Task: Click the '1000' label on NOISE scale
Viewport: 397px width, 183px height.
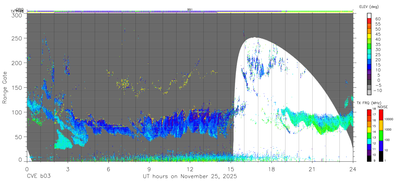Action: pos(388,130)
